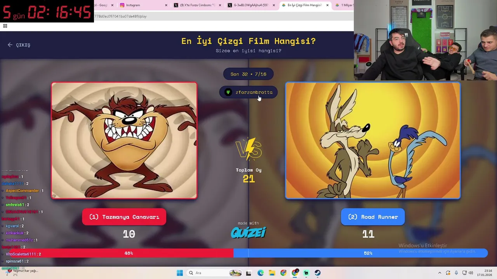Click chat user muhammed61z
The image size is (497, 279).
pos(19,240)
